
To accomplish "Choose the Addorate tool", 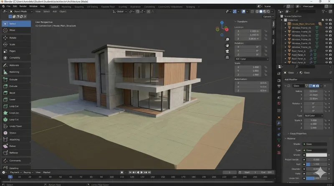I will click(x=16, y=65).
